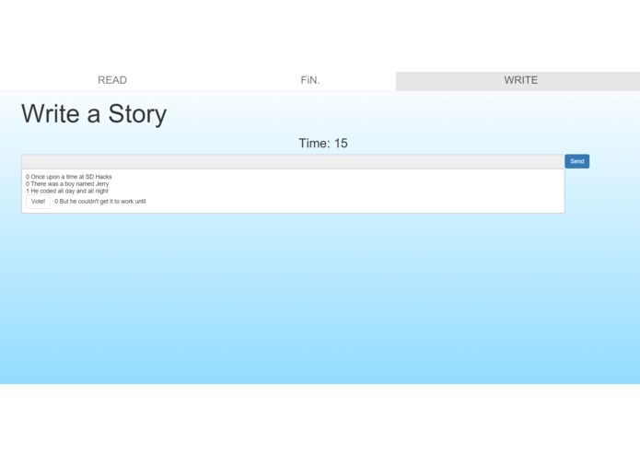Click the line "He coded all day and all night"
640x455 pixels.
tap(67, 191)
